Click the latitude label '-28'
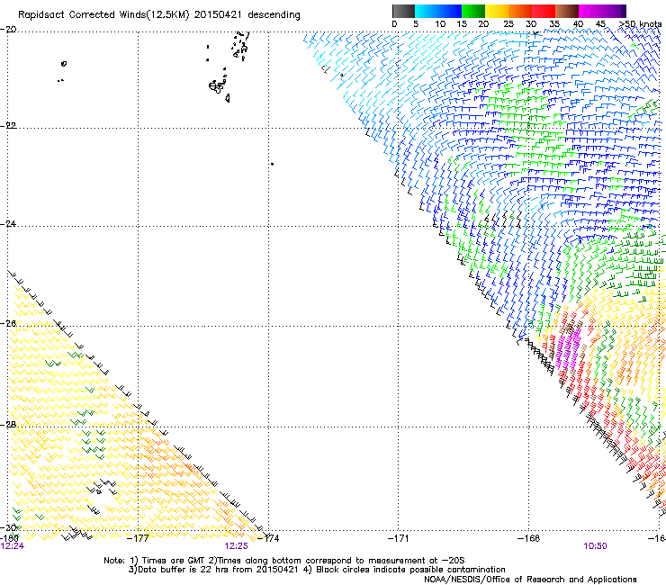 pos(8,425)
